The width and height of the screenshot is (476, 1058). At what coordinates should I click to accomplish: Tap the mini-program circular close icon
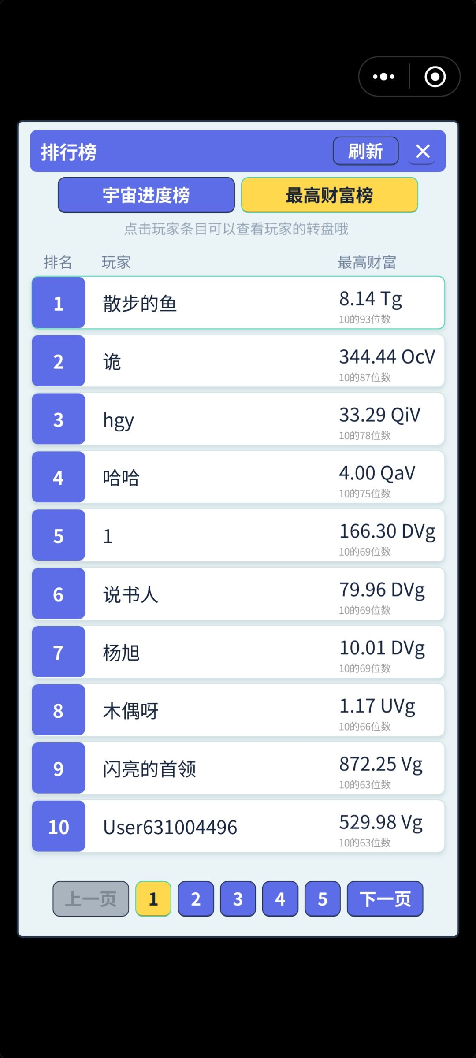[435, 77]
